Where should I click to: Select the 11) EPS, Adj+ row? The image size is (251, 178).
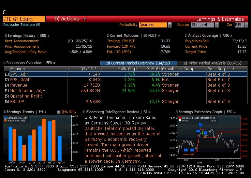(x=125, y=74)
